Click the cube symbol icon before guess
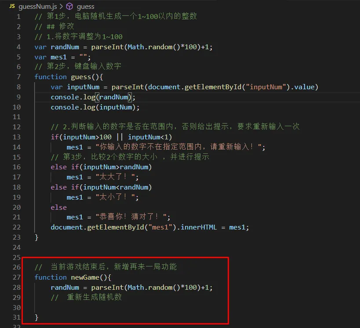The width and height of the screenshot is (360, 328). click(x=69, y=6)
